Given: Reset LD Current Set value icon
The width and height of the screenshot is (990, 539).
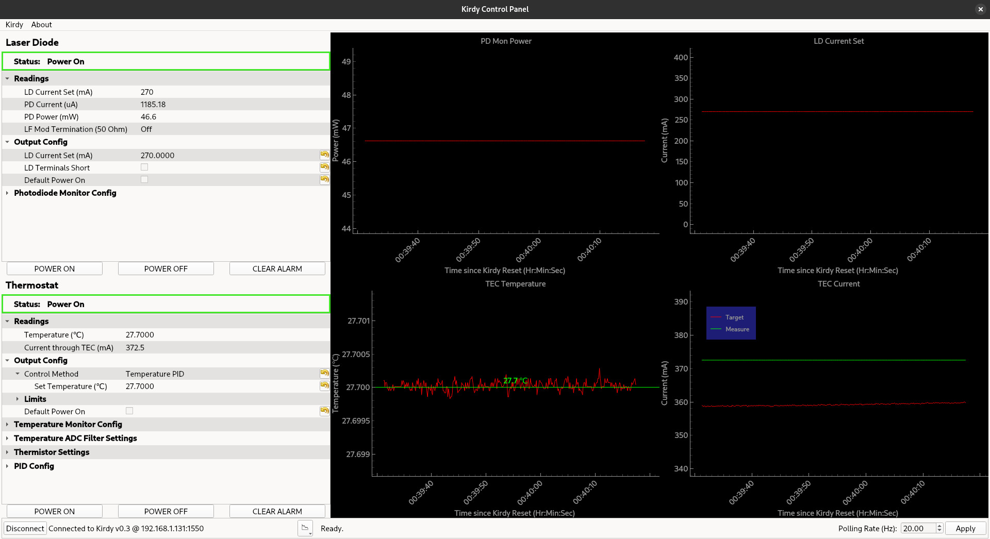Looking at the screenshot, I should pos(324,155).
